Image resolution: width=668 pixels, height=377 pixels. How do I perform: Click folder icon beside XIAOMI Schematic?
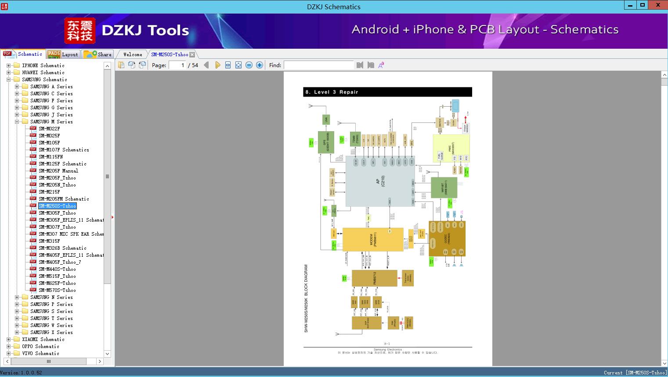(17, 339)
